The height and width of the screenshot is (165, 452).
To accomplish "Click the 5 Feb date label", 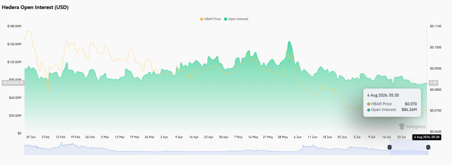I will 46,137.
